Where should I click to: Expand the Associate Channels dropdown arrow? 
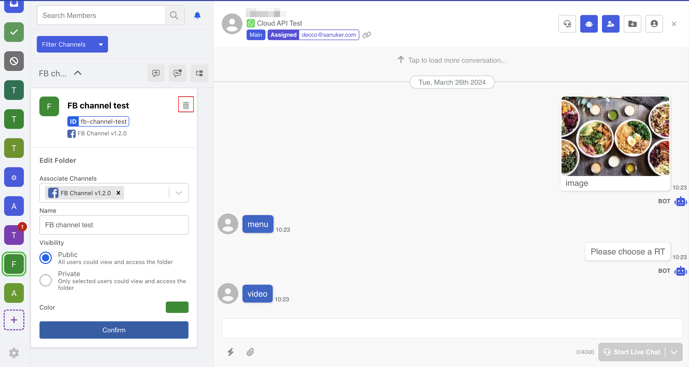(x=179, y=193)
